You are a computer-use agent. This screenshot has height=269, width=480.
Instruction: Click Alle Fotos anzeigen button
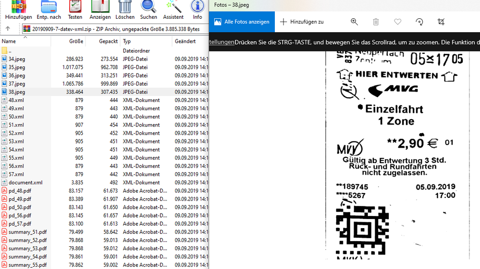[242, 22]
